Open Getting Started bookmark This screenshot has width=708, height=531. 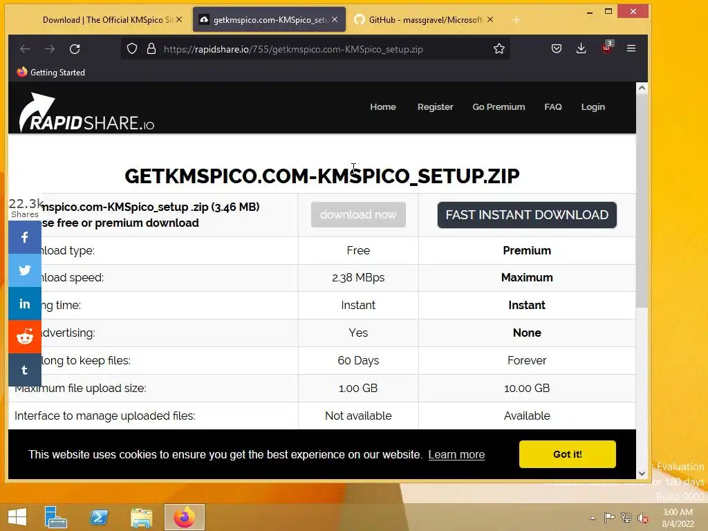pos(50,72)
